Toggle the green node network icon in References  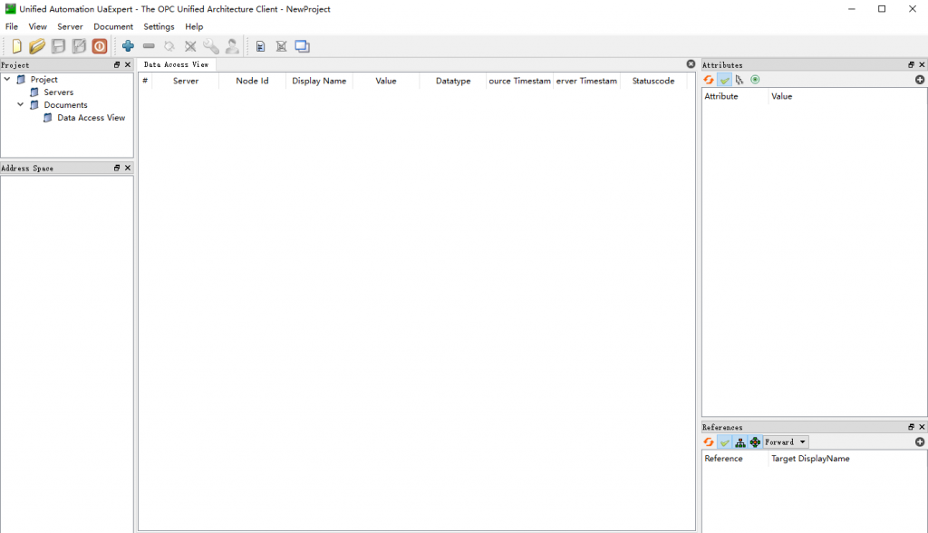[755, 442]
